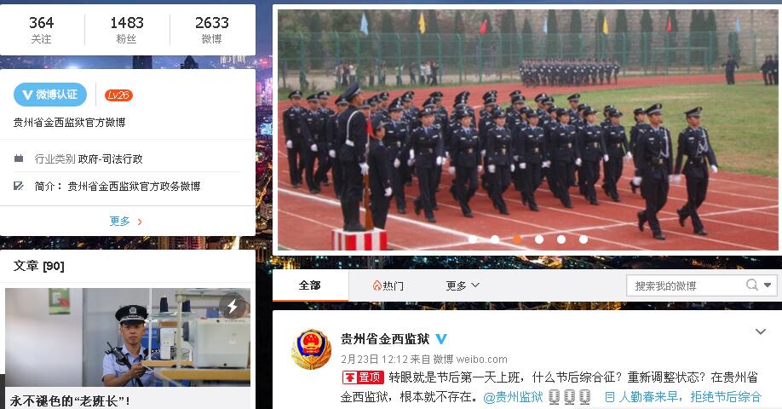Click the 贵州省金西监狱 police emblem avatar
Image resolution: width=782 pixels, height=409 pixels.
pos(311,349)
